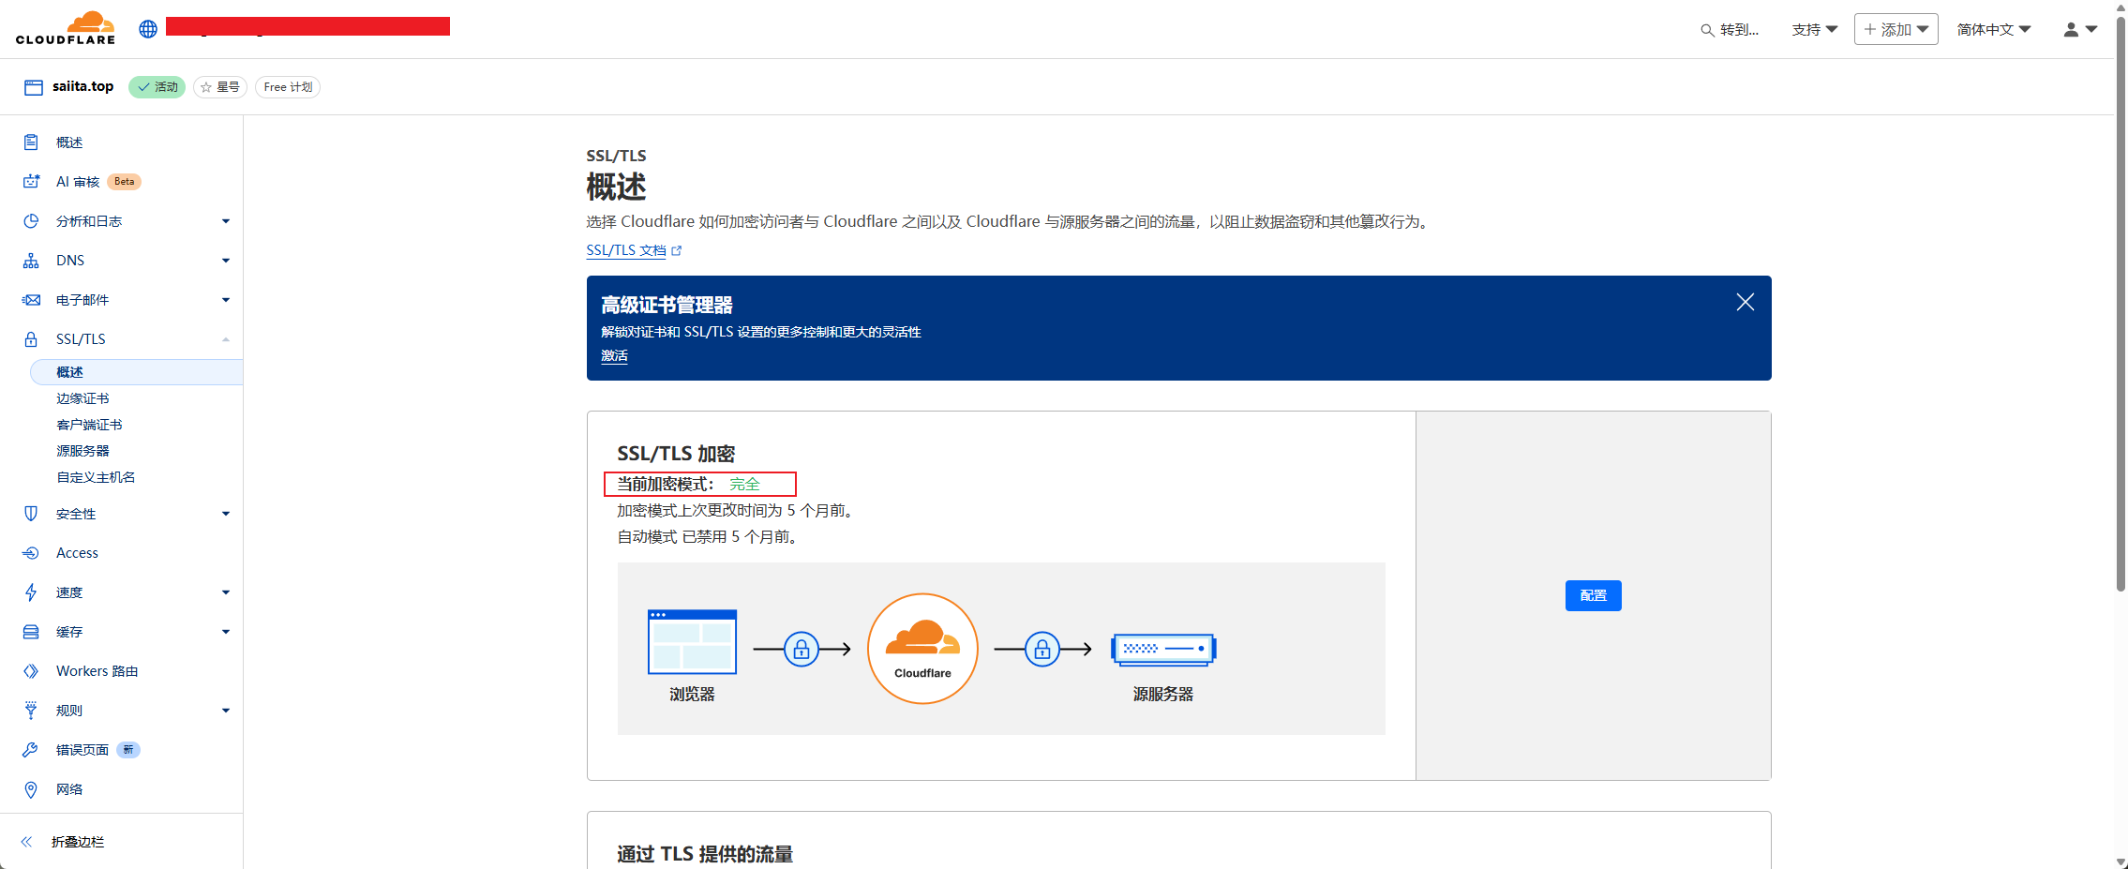2128x869 pixels.
Task: Close the 高级证书管理器 banner
Action: tap(1745, 302)
